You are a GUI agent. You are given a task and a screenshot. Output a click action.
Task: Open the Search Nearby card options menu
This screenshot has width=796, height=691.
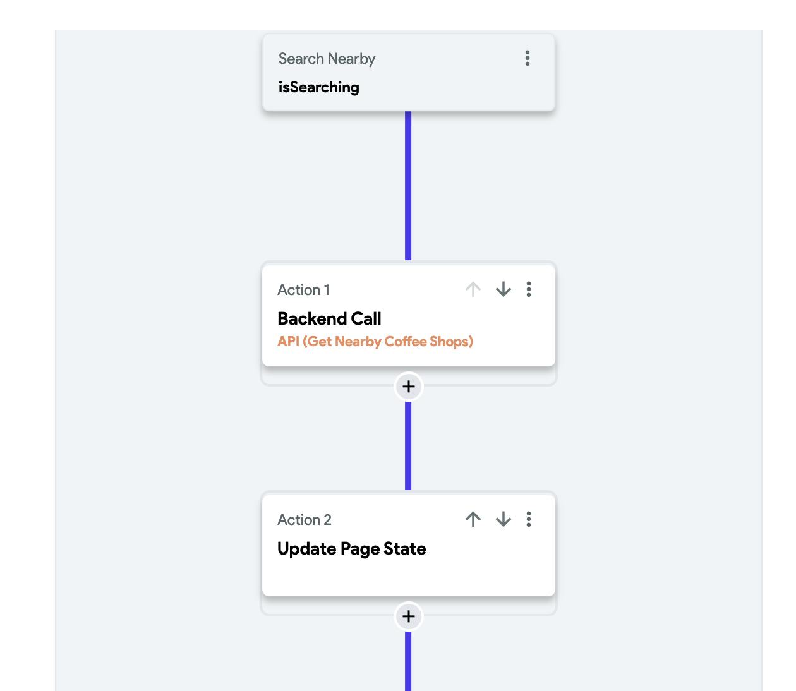[x=528, y=58]
